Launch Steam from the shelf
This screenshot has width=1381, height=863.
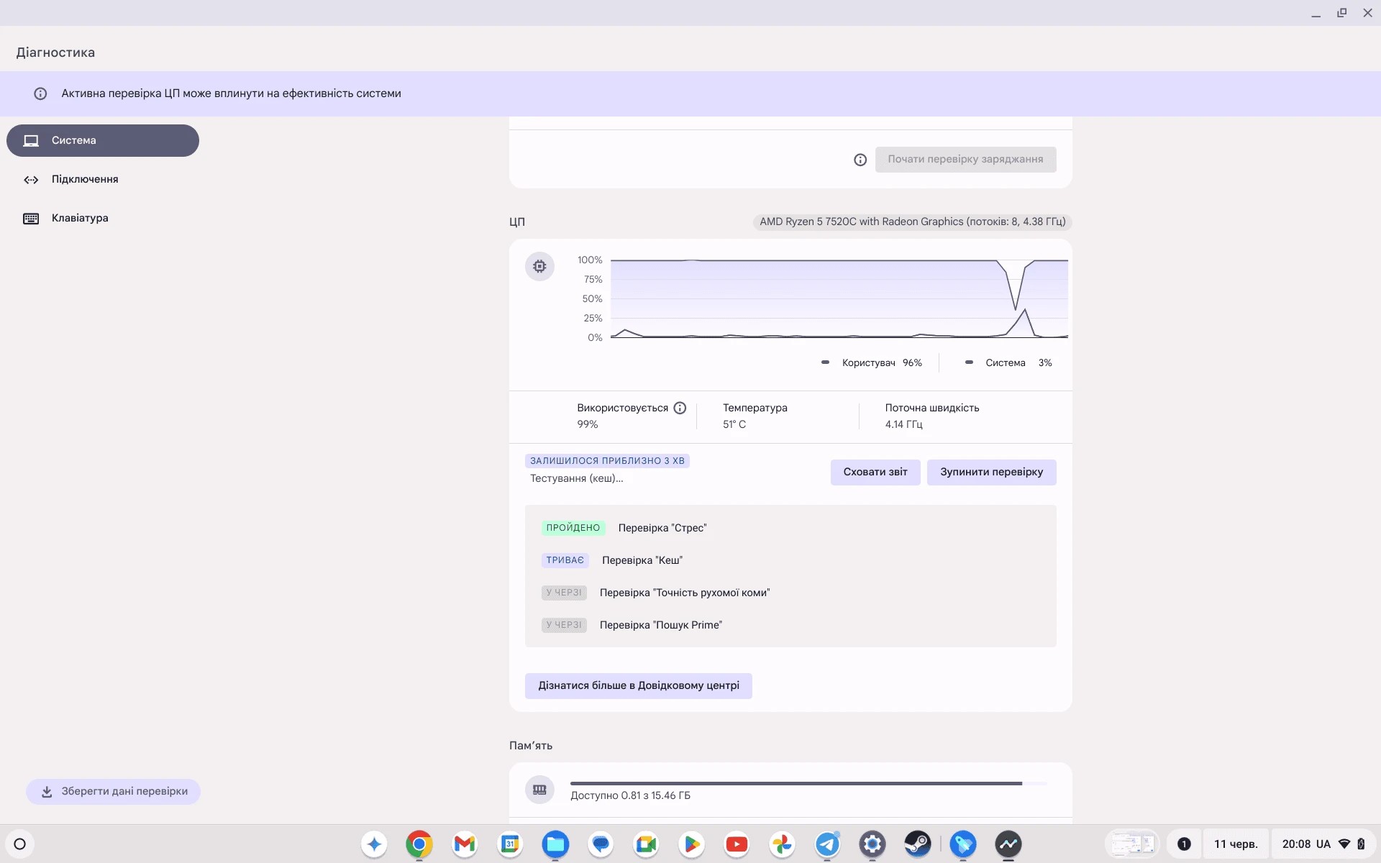tap(917, 844)
